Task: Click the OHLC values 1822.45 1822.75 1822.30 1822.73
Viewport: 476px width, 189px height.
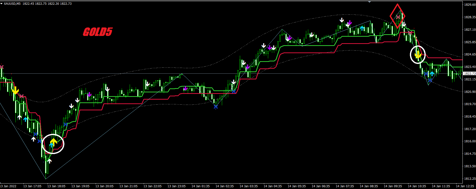Action: [47, 4]
